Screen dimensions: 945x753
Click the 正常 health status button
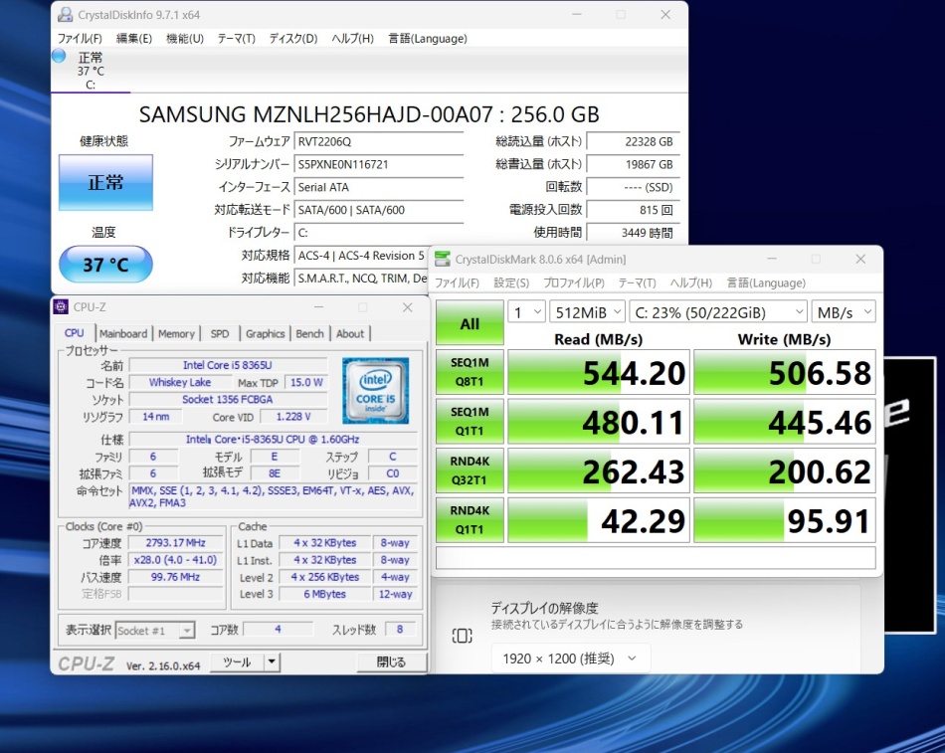(105, 182)
